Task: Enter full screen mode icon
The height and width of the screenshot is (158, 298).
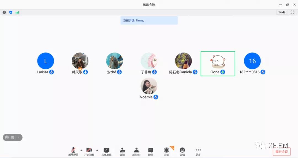Action: pos(292,12)
